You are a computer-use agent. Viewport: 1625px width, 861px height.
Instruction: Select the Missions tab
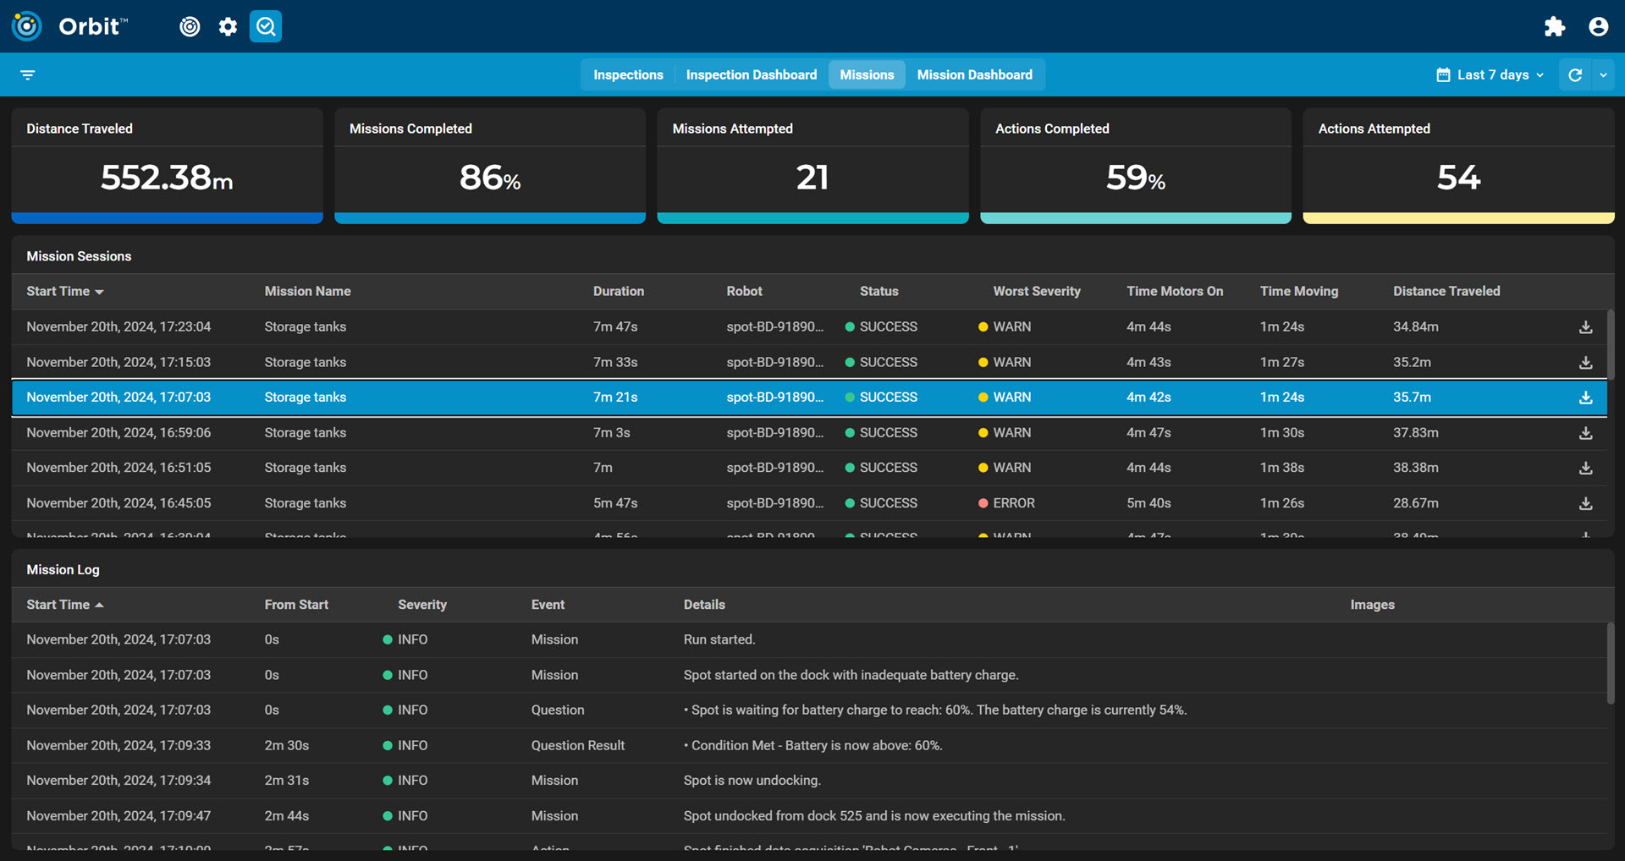[867, 75]
